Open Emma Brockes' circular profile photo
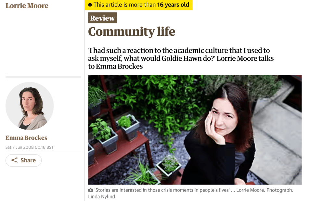Viewport: 312px width, 201px height. click(x=30, y=106)
